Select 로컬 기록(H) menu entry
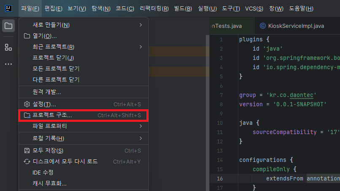Image resolution: width=340 pixels, height=191 pixels. (84, 138)
